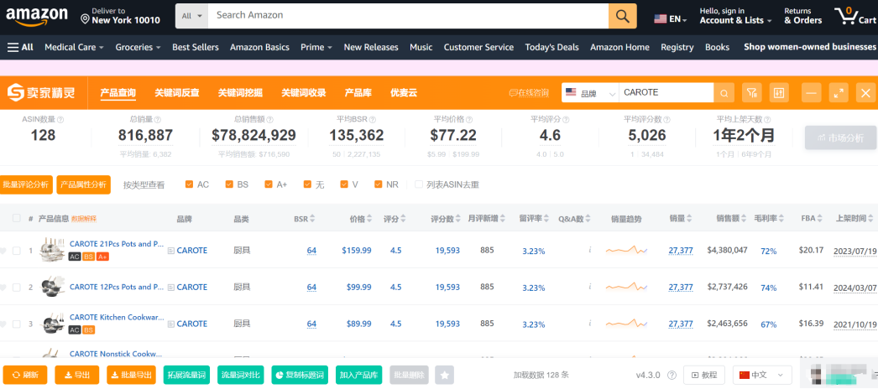Click the sales trend sparkline in row 1
Image resolution: width=878 pixels, height=389 pixels.
[626, 250]
